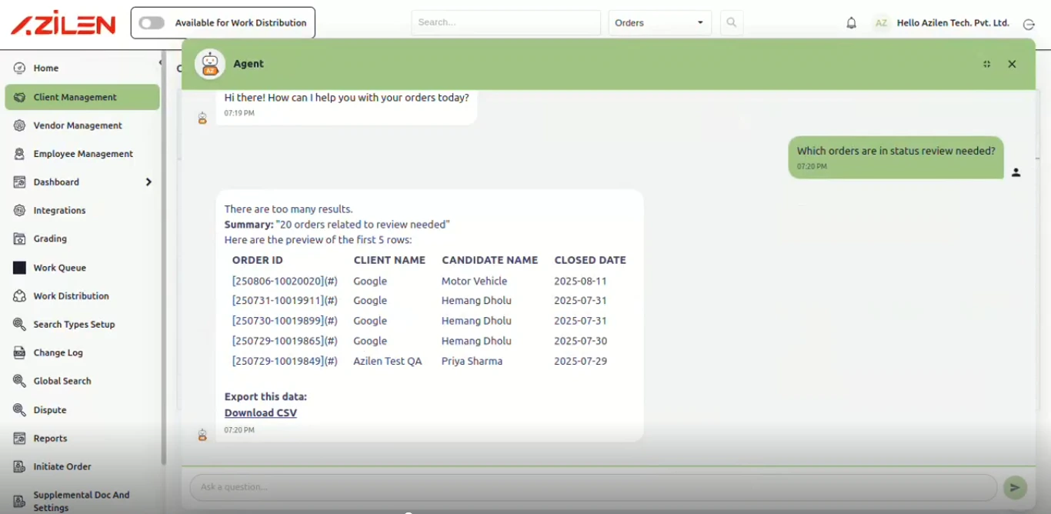Open the Reports section

[49, 438]
